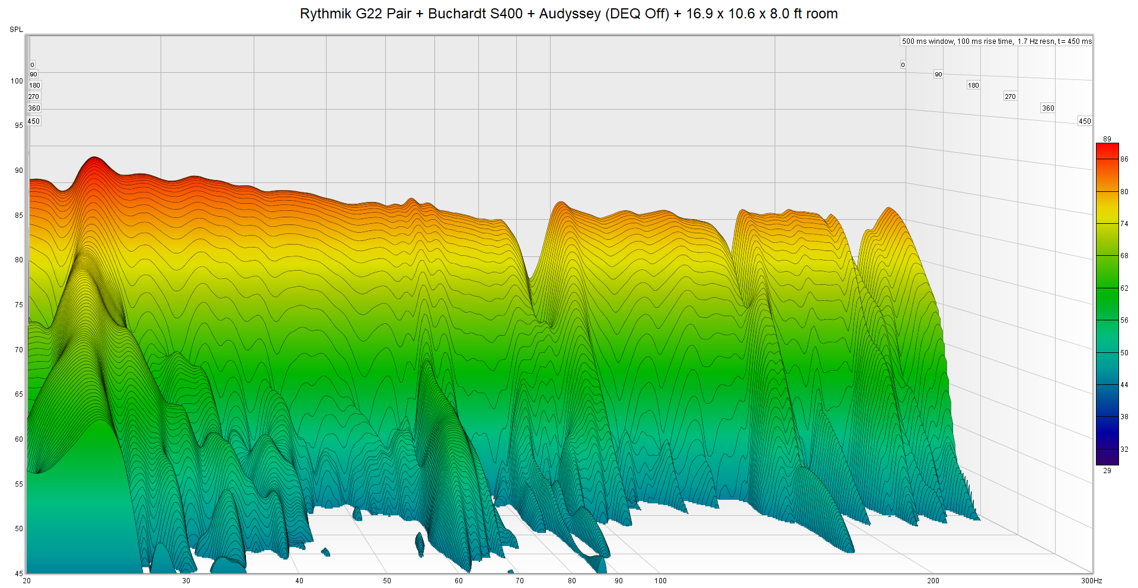Click the 29 minimum value below color legend
This screenshot has width=1138, height=588.
tap(1107, 471)
